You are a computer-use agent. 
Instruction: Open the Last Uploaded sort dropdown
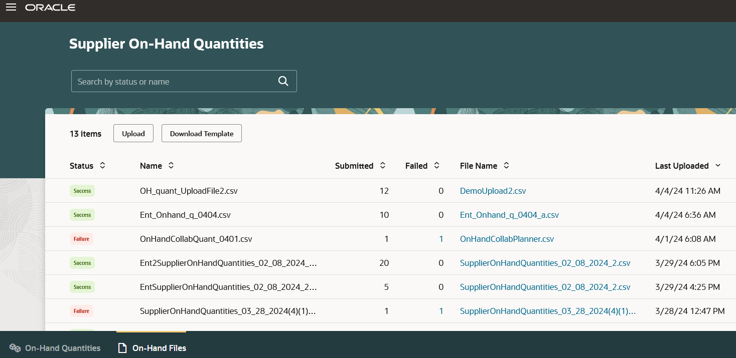point(718,165)
